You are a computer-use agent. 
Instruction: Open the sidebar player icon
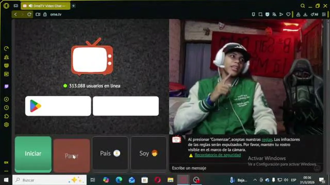(x=6, y=99)
